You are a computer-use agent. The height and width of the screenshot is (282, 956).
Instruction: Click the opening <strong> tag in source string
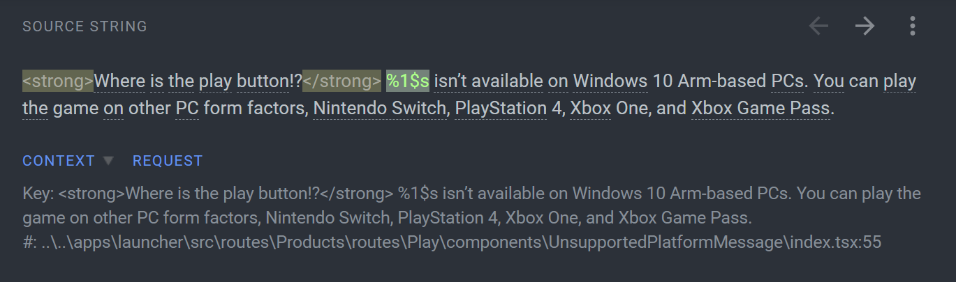click(58, 81)
